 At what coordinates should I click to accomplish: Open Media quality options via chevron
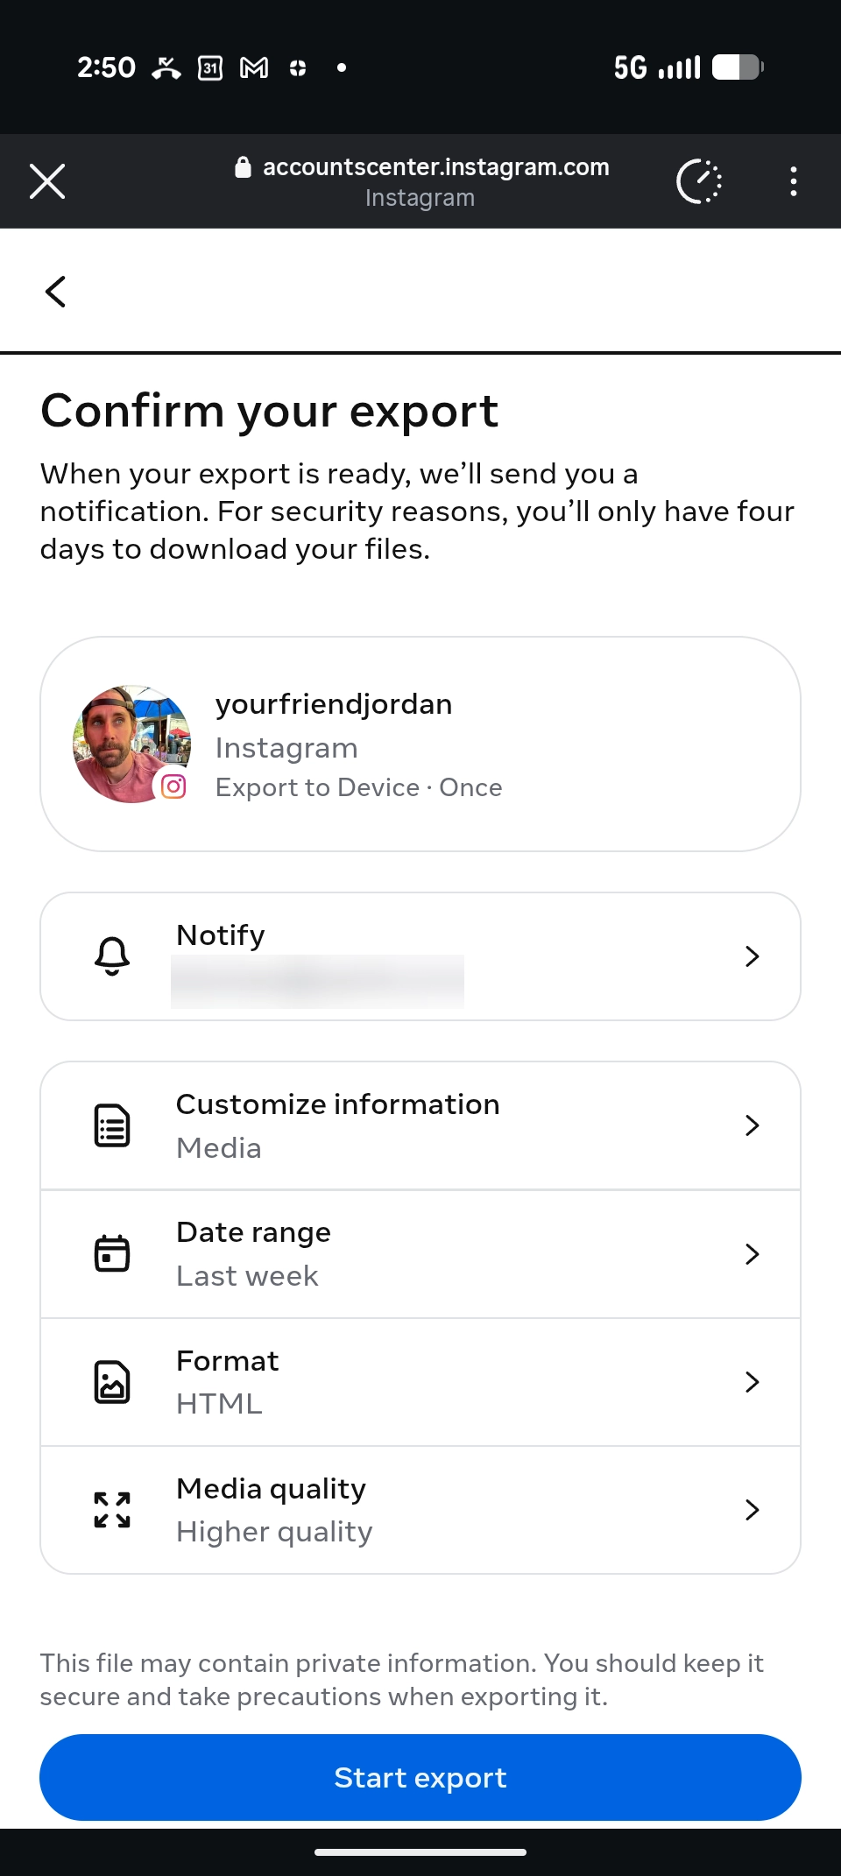coord(752,1510)
